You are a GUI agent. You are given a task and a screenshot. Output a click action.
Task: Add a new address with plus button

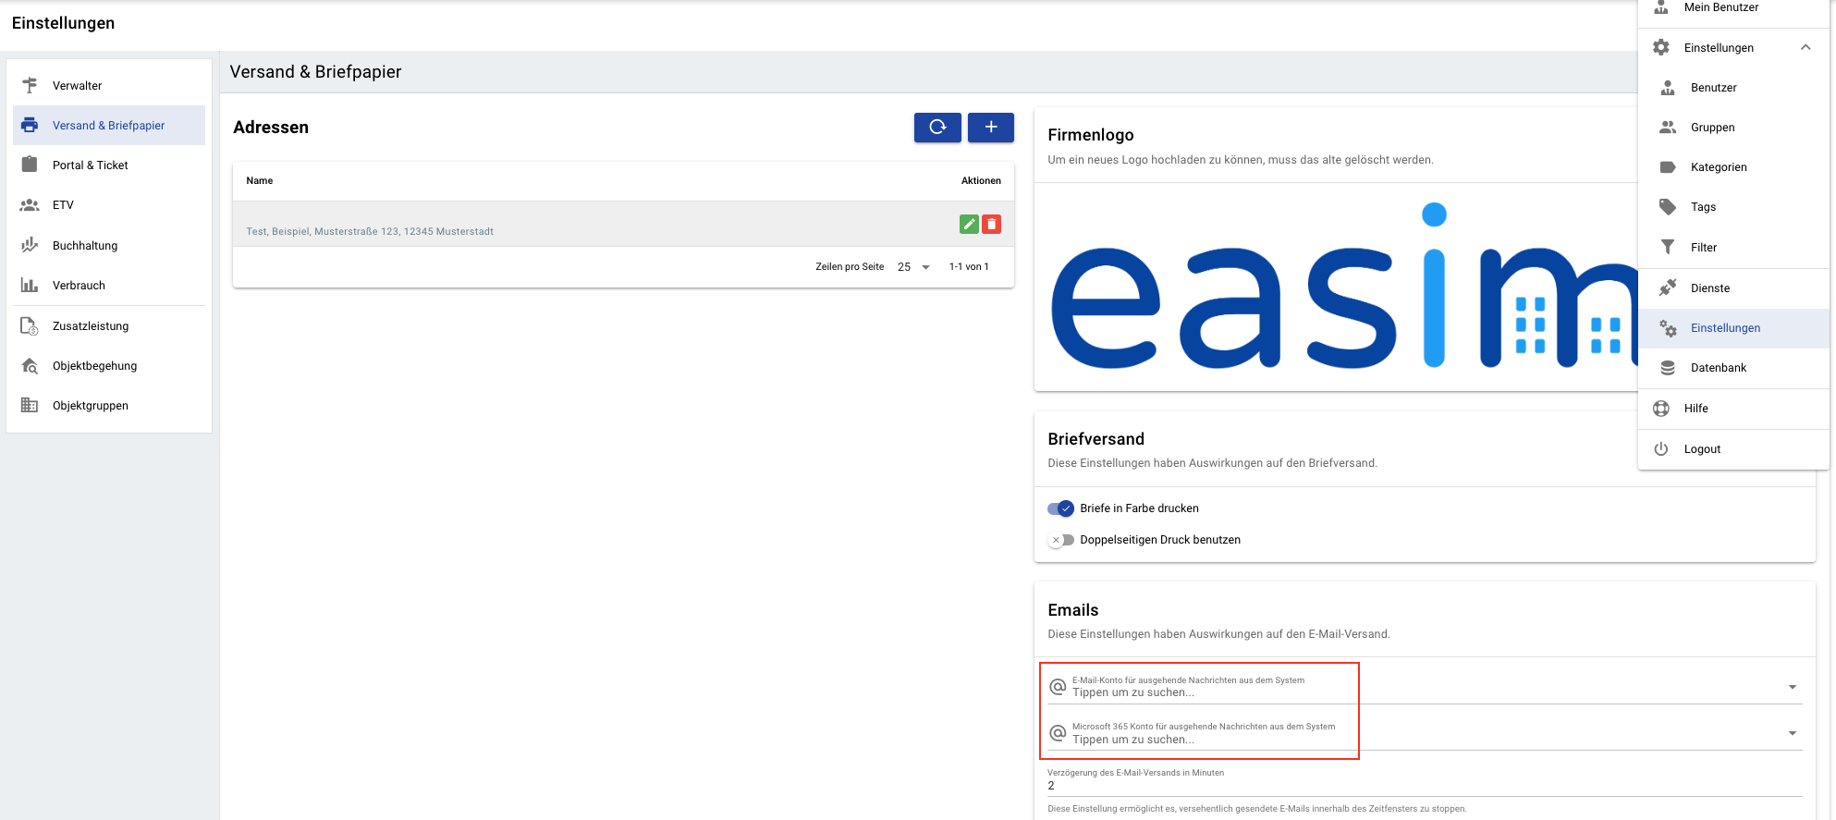(x=991, y=128)
